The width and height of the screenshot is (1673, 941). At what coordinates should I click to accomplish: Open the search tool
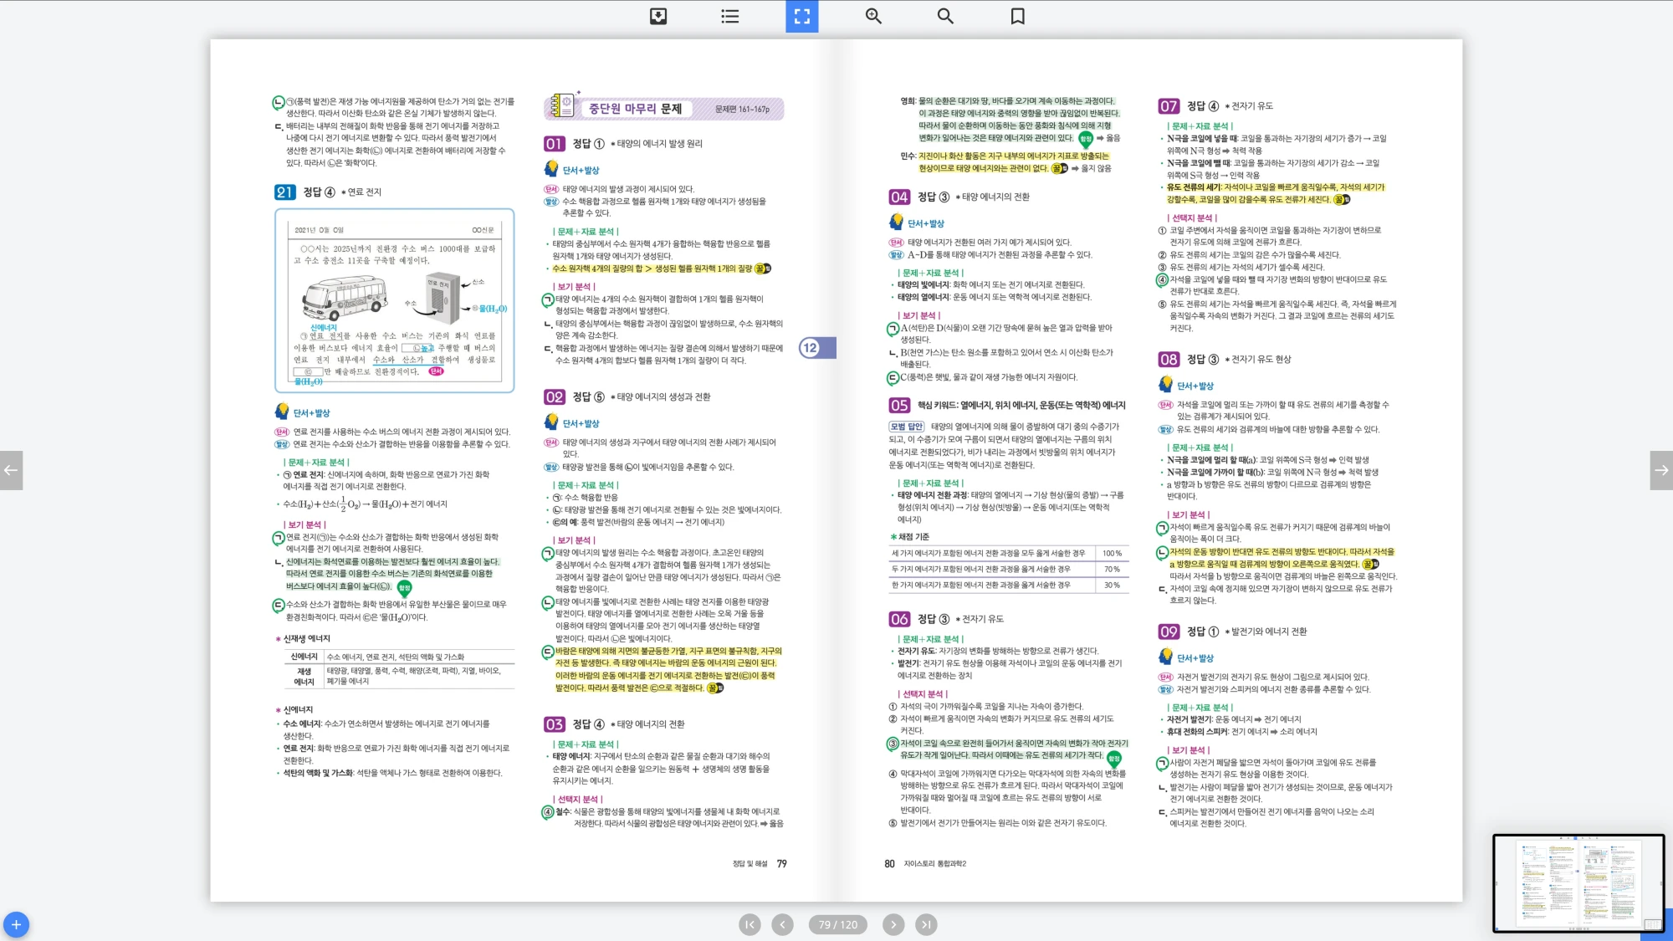coord(945,16)
